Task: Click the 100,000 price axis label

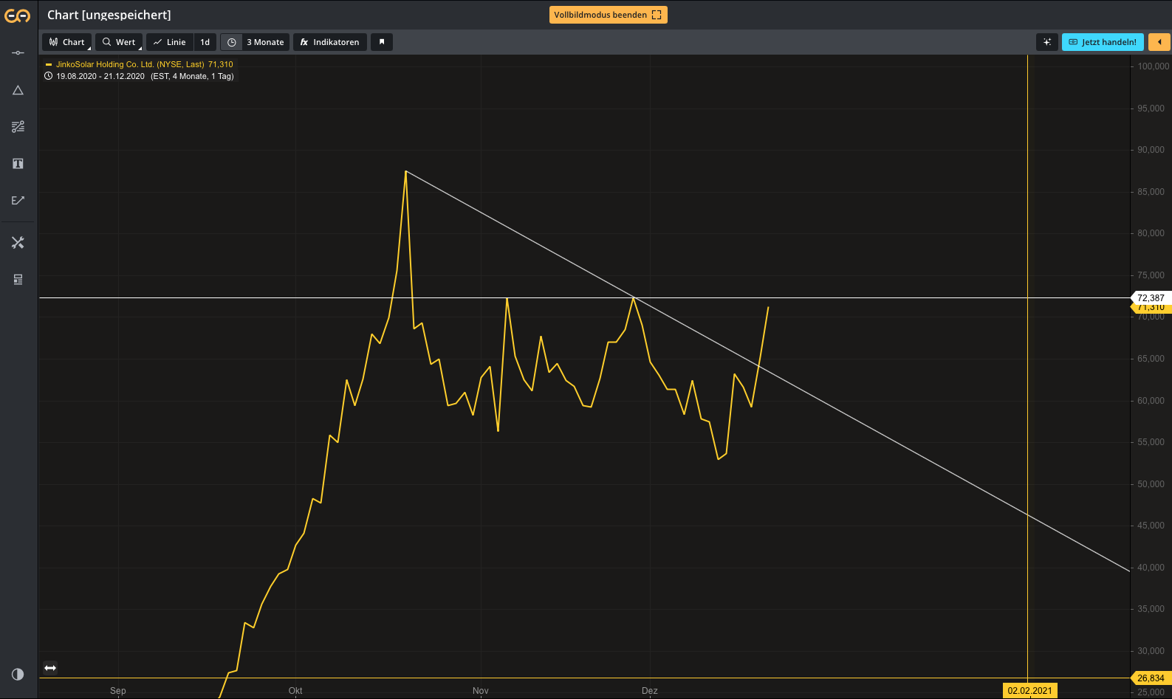Action: (x=1153, y=66)
